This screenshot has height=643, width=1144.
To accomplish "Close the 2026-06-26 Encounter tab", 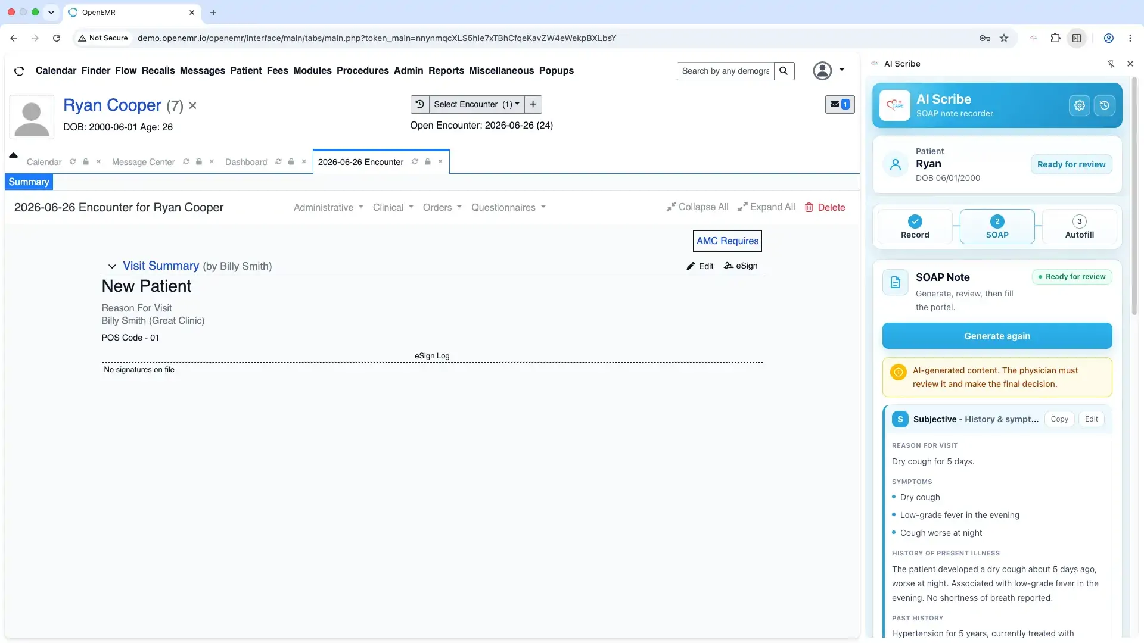I will click(440, 162).
